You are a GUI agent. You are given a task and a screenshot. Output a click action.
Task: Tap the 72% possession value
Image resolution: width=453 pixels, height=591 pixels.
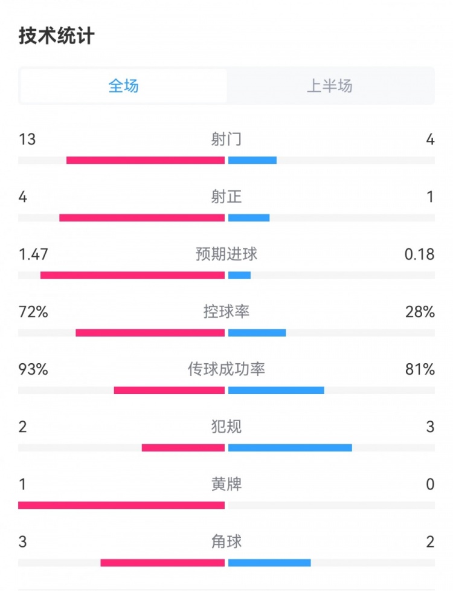(33, 312)
